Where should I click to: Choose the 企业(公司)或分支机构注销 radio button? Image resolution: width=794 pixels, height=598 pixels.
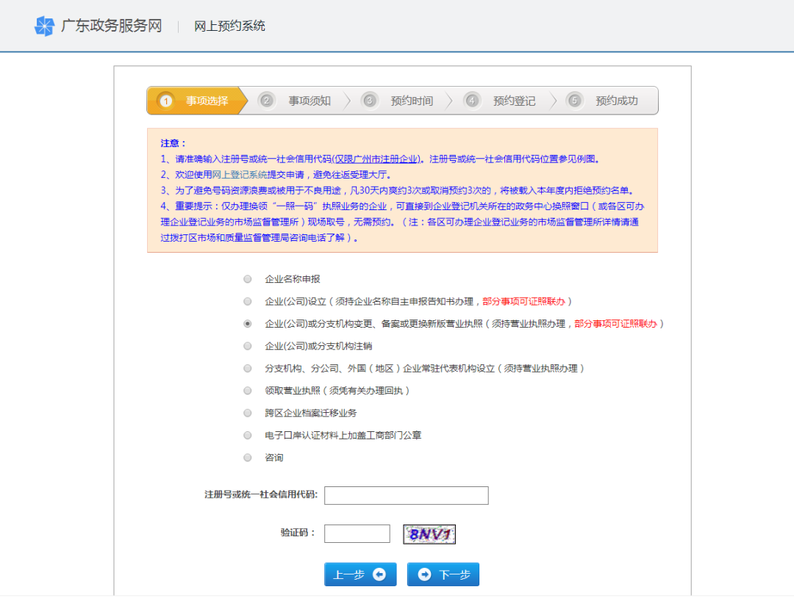coord(248,345)
